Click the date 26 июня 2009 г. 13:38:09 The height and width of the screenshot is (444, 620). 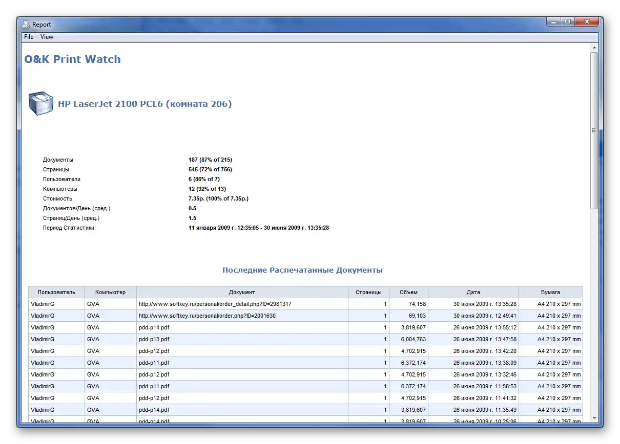pos(485,363)
